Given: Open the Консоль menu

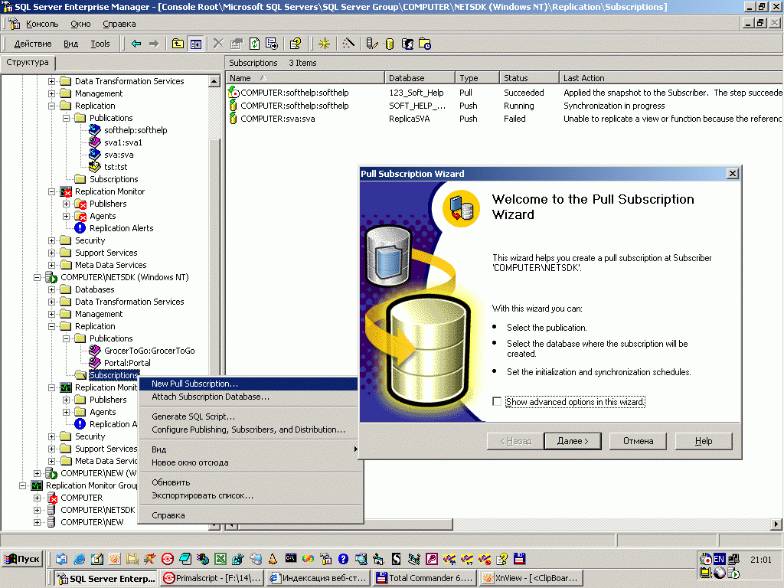Looking at the screenshot, I should [42, 24].
